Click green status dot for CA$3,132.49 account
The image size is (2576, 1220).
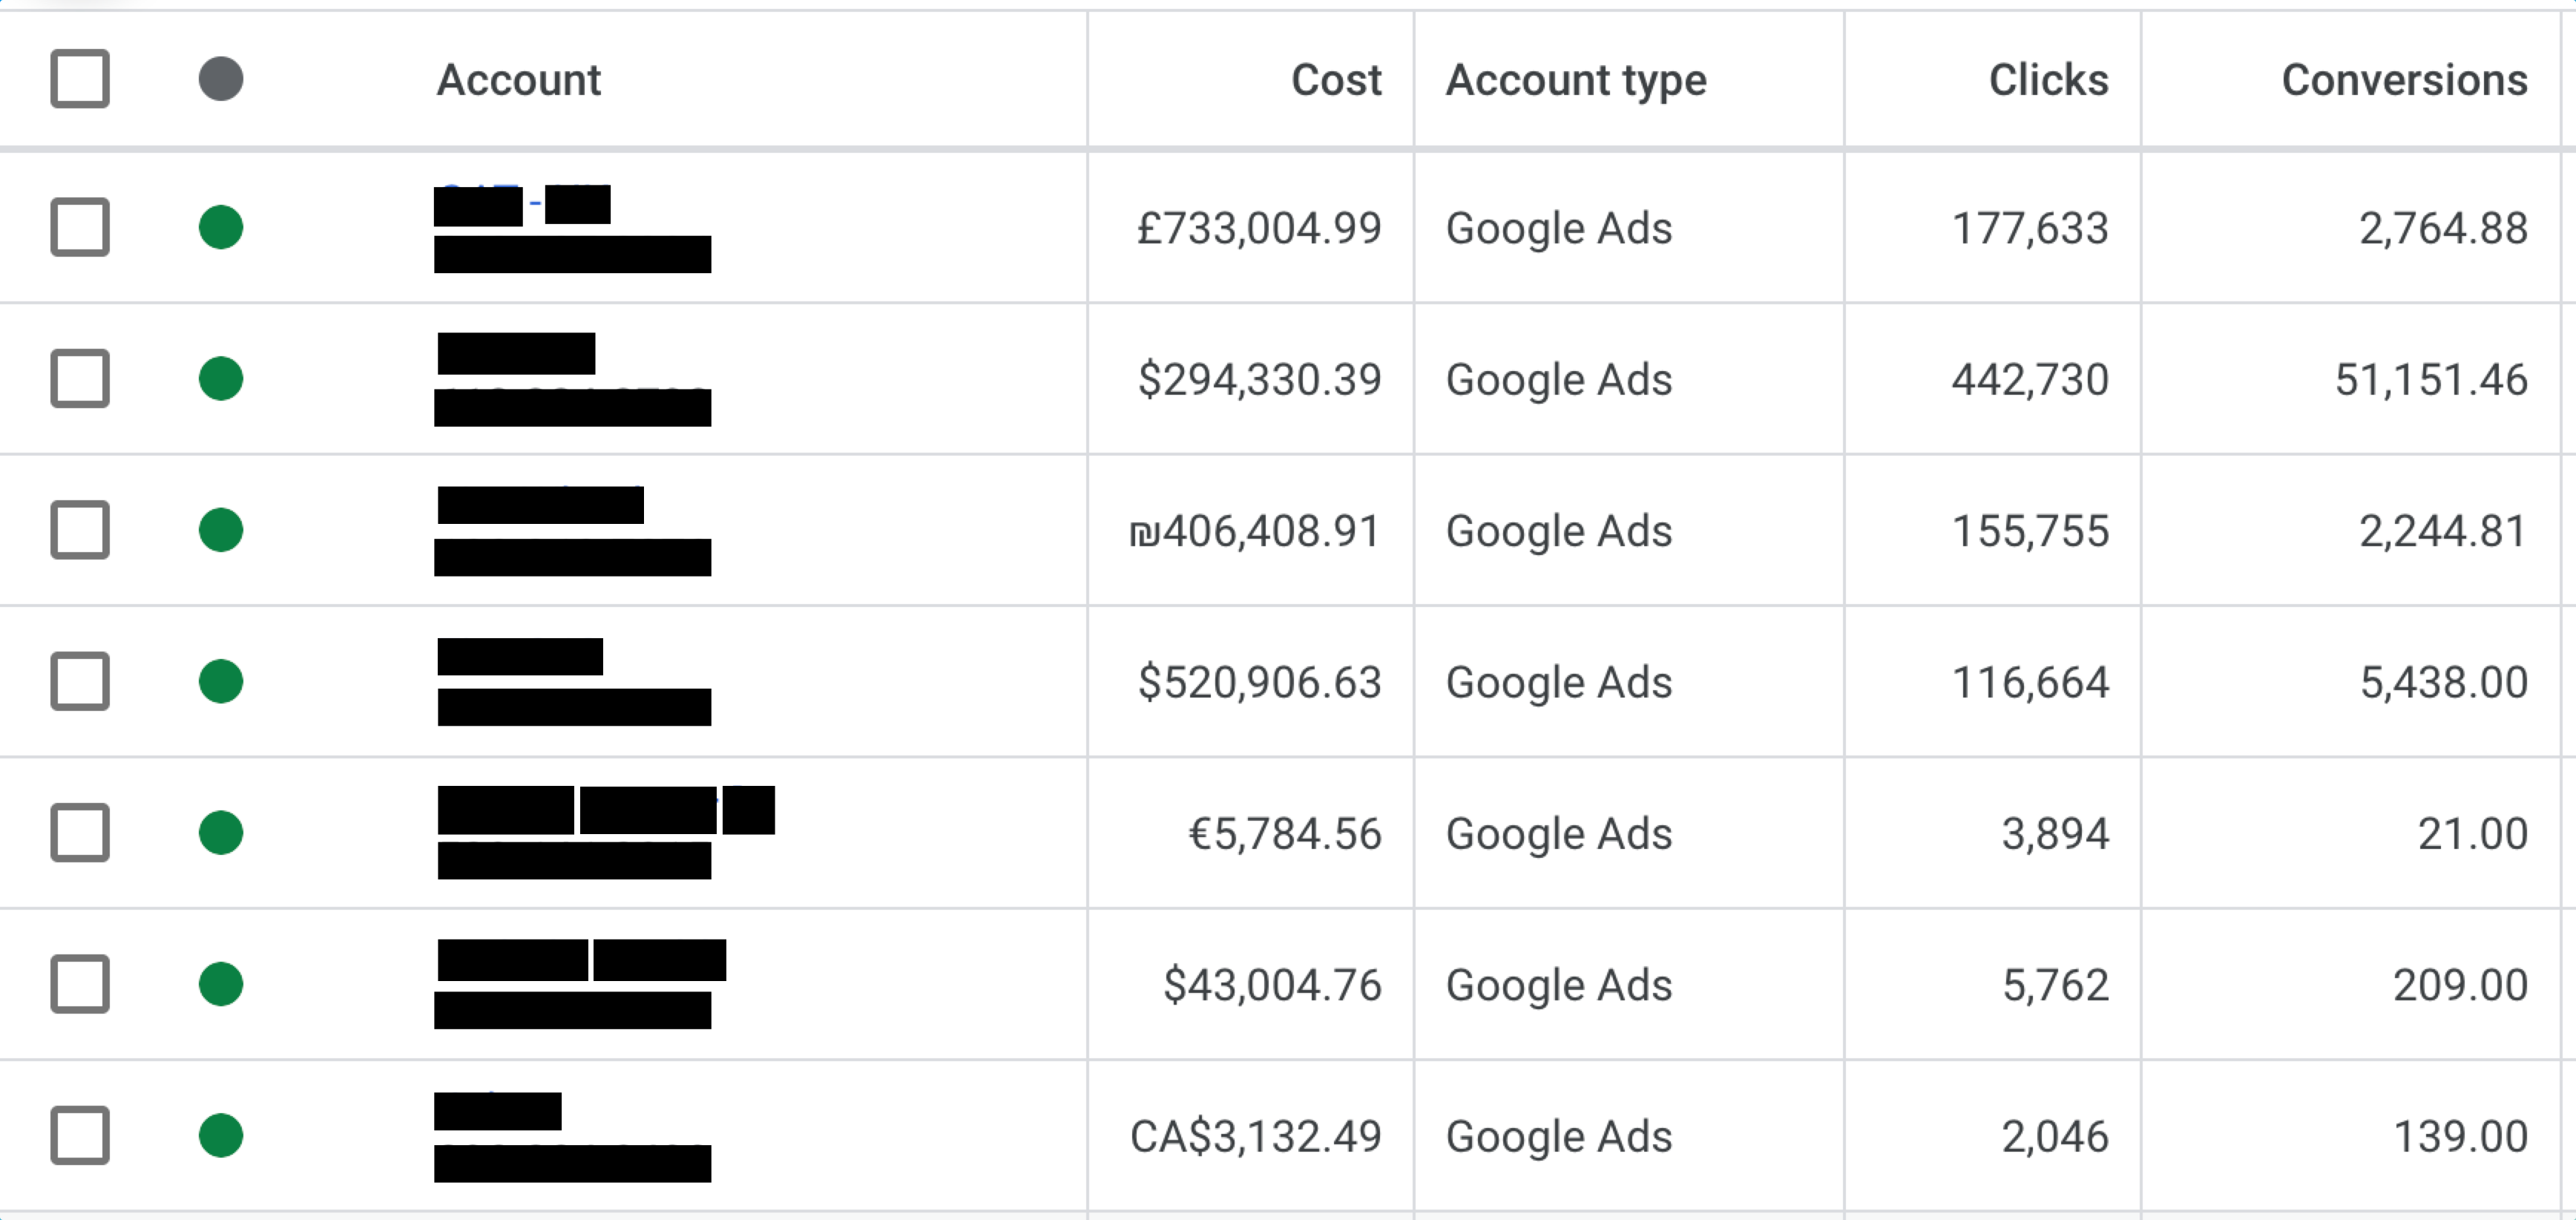pyautogui.click(x=221, y=1136)
